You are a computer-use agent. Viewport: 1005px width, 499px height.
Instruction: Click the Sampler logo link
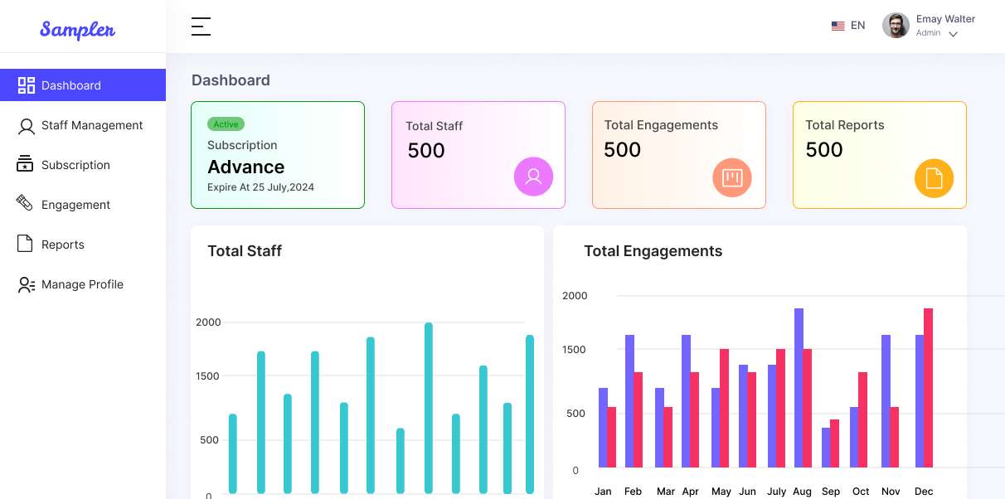78,30
